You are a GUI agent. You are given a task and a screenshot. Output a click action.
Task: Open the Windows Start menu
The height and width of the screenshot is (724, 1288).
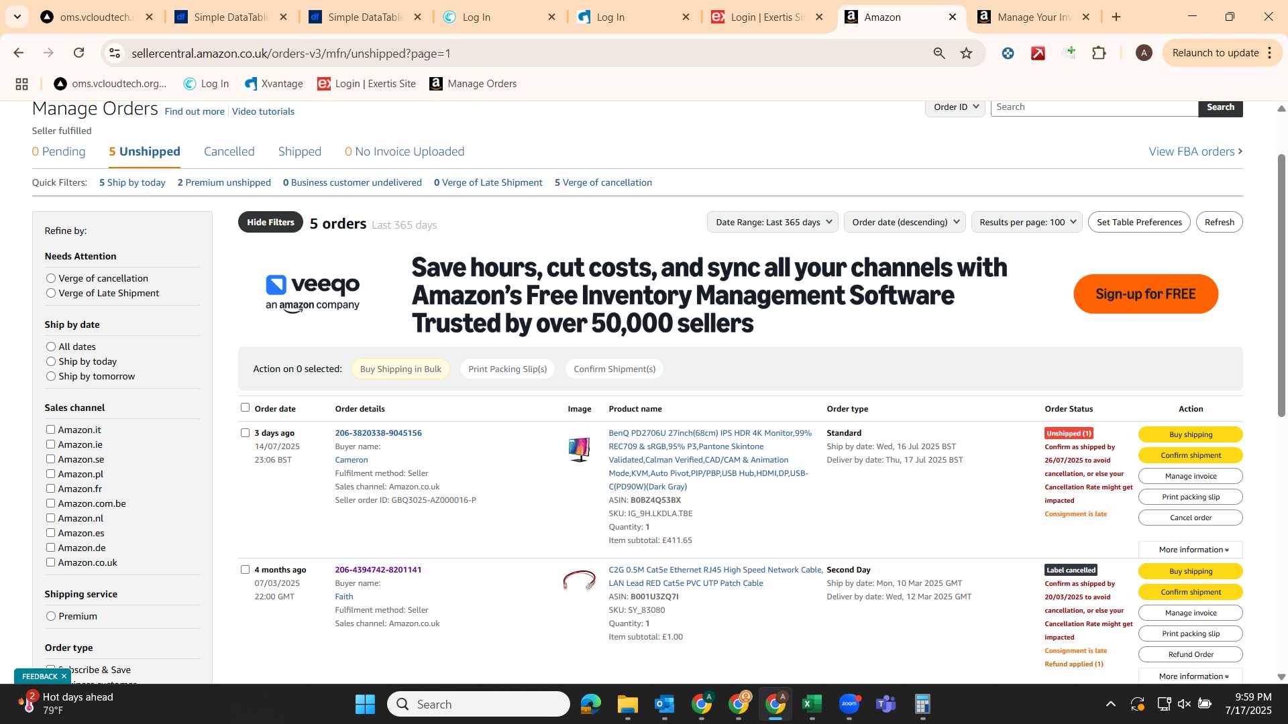pyautogui.click(x=365, y=704)
